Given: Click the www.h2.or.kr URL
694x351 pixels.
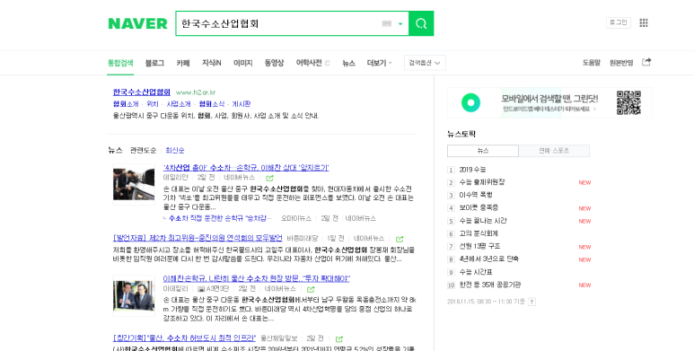Looking at the screenshot, I should (196, 92).
